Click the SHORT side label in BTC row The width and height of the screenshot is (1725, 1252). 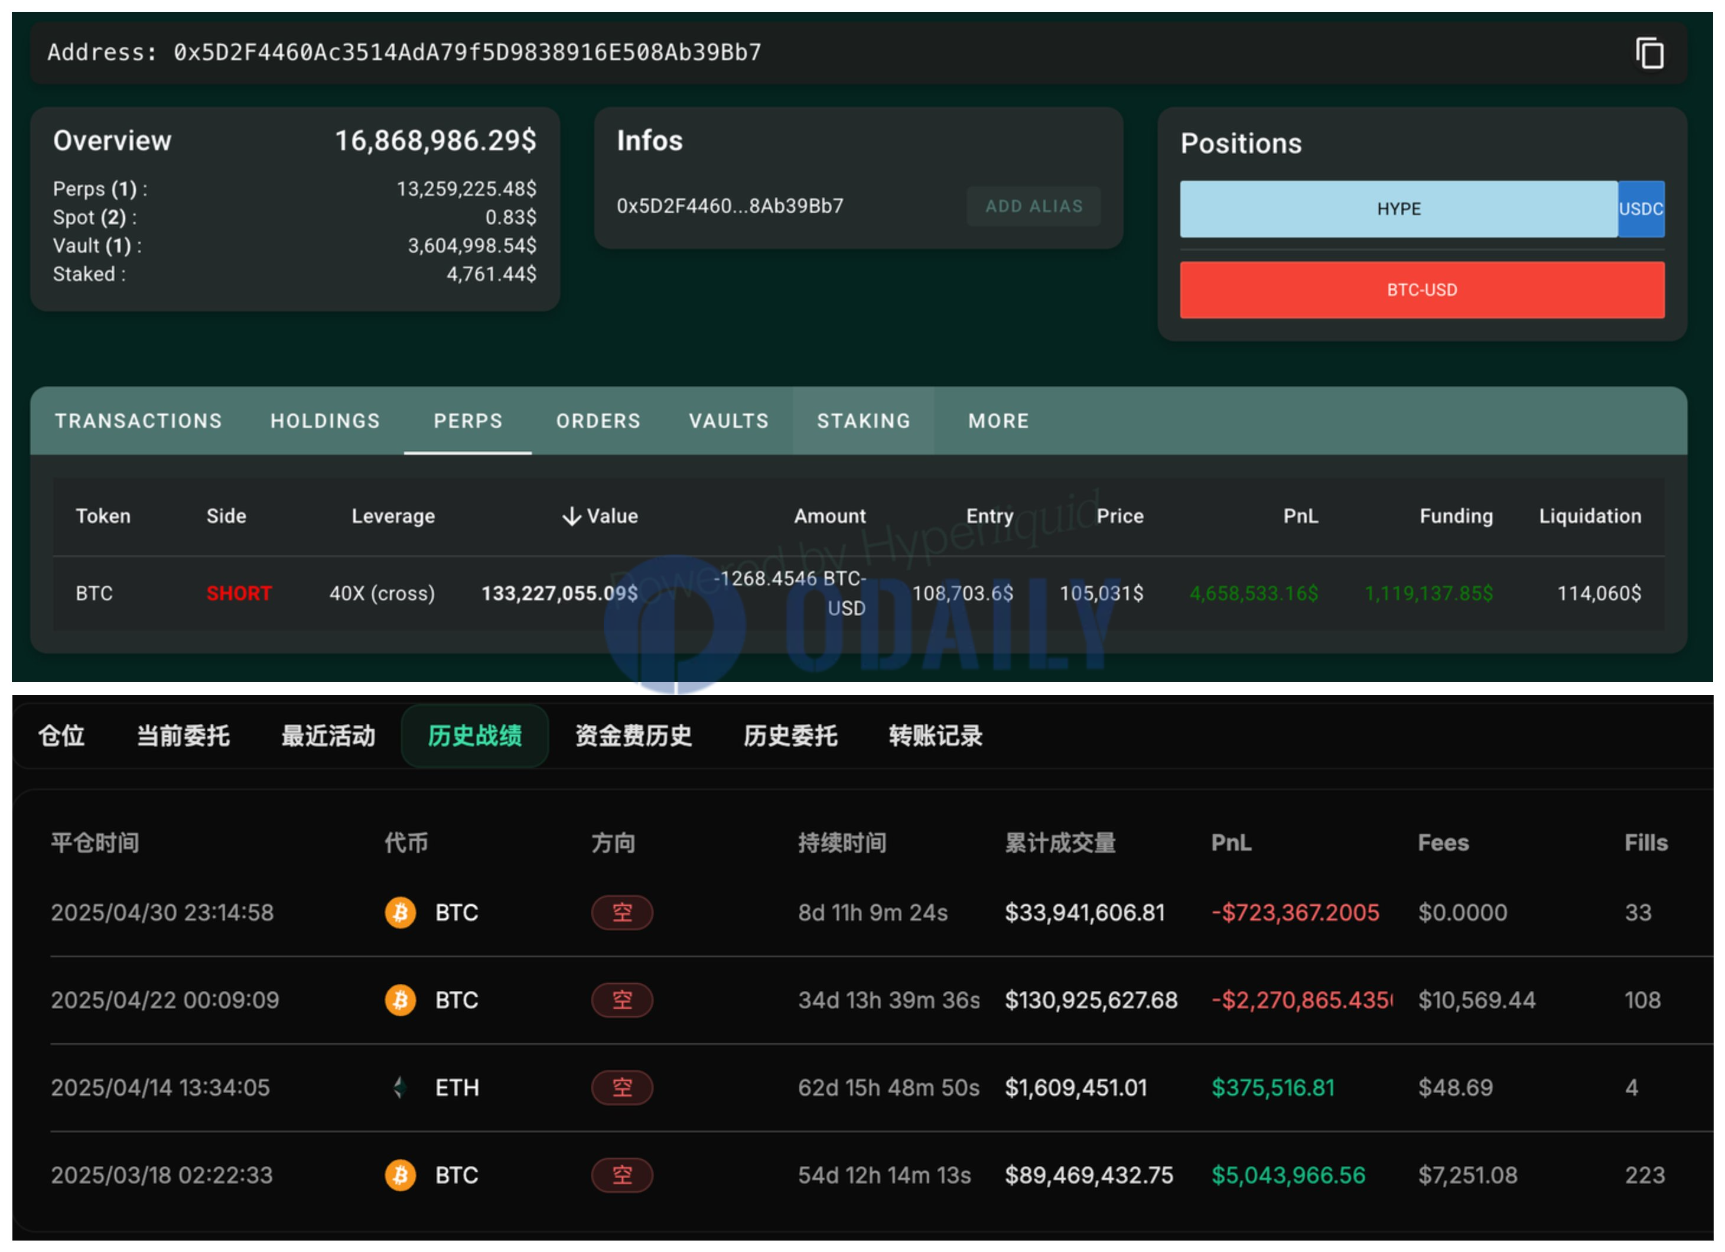239,593
